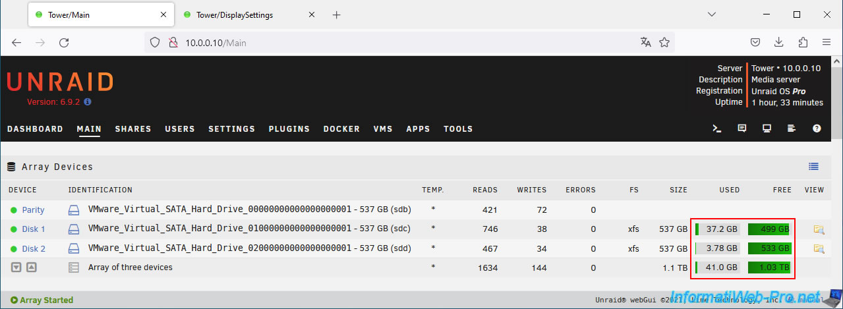This screenshot has width=843, height=309.
Task: Browse Disk 2 contents folder icon
Action: click(819, 248)
